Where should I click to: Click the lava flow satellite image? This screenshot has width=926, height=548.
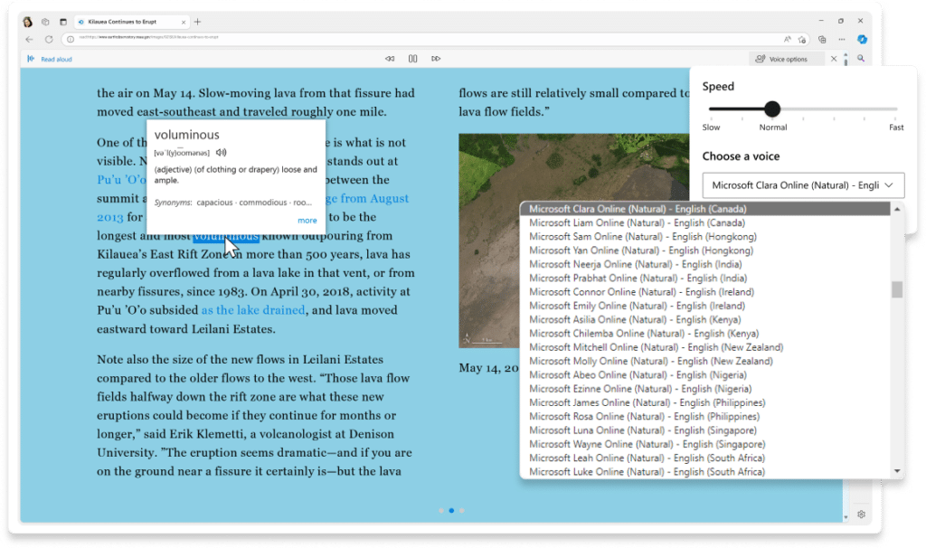coord(573,241)
